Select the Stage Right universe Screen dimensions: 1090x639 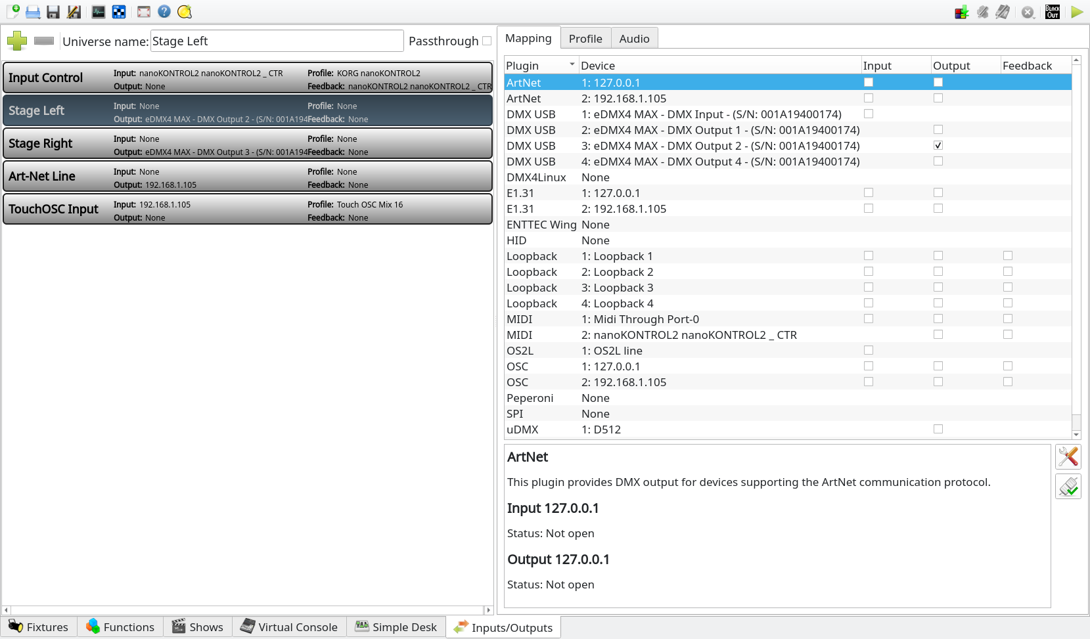click(248, 143)
